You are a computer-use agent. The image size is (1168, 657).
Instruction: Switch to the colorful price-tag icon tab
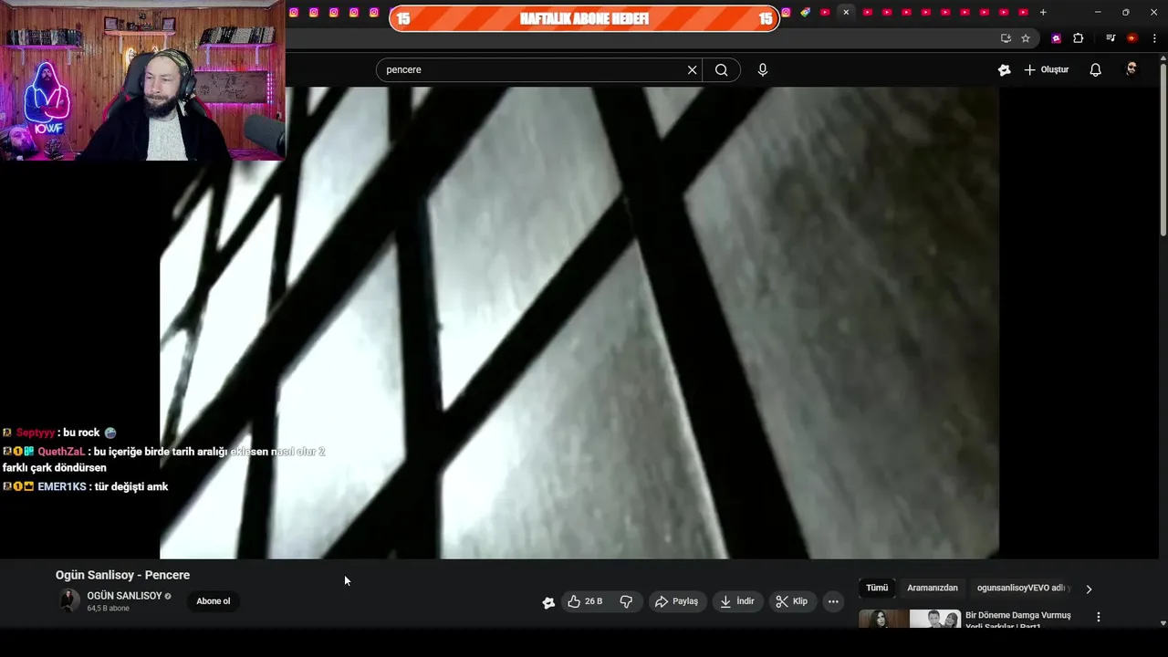[805, 12]
